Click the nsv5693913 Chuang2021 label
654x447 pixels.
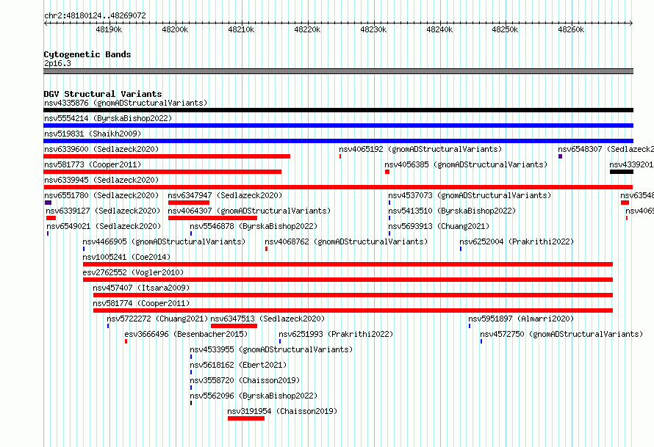439,226
